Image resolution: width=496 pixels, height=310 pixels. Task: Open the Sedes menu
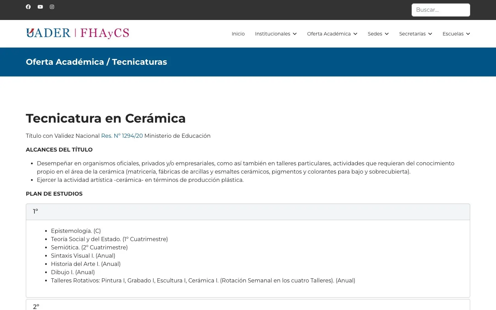point(378,34)
